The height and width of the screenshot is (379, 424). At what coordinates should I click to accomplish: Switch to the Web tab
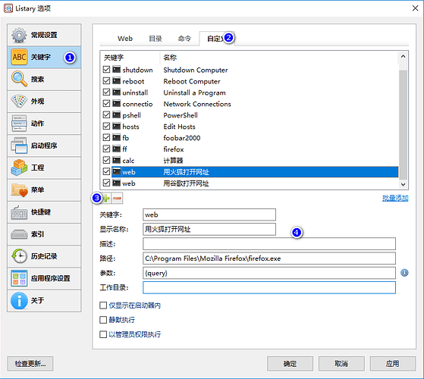coord(125,39)
